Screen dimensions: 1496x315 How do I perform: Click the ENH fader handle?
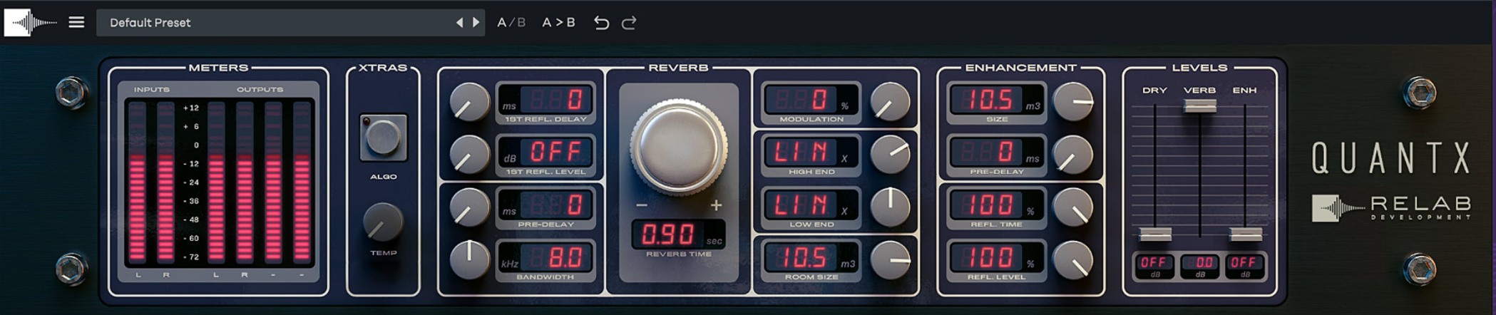pyautogui.click(x=1246, y=234)
